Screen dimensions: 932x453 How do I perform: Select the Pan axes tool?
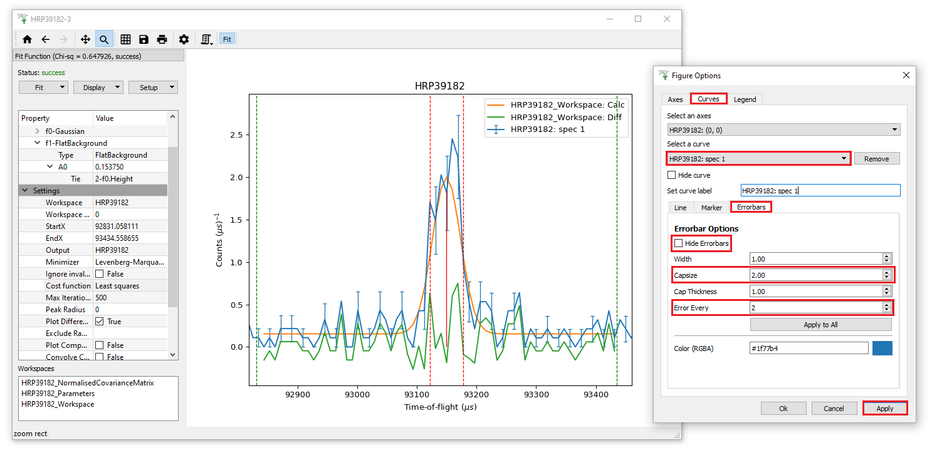click(85, 39)
